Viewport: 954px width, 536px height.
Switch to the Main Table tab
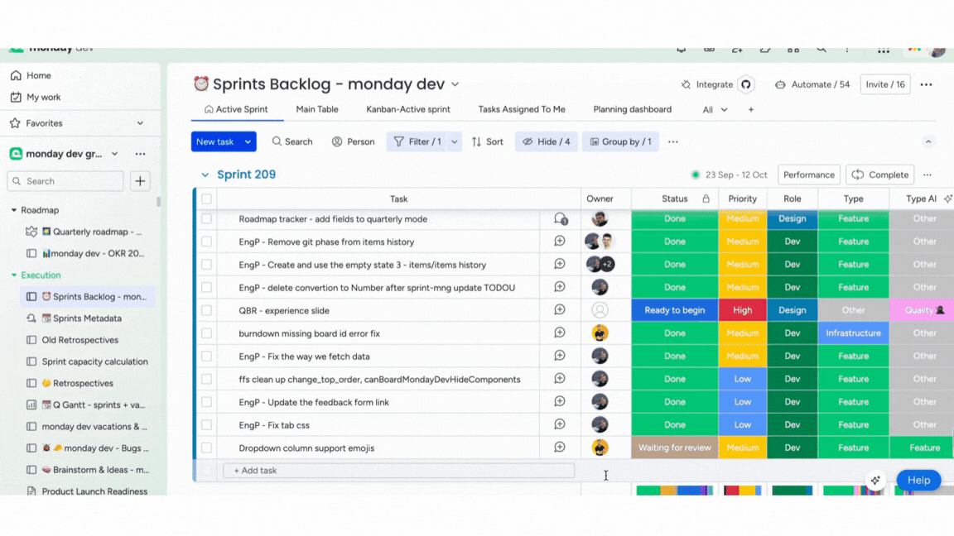(317, 110)
